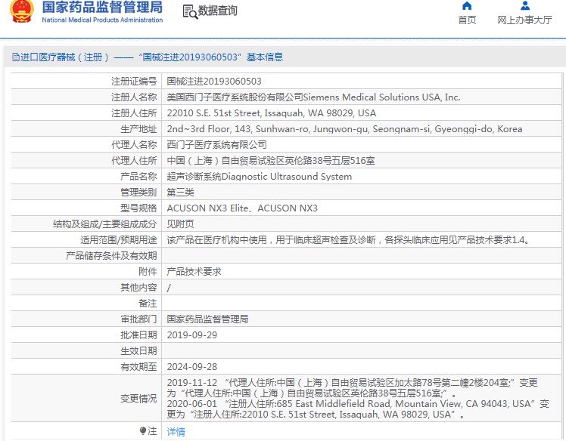Click the 适用范围 intended use description text
Screen dimensions: 566x441
(x=349, y=239)
